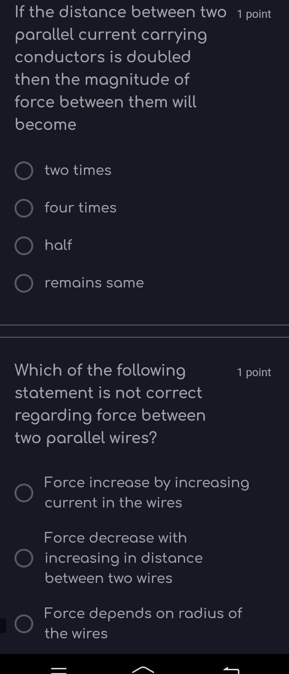The image size is (289, 674).
Task: Click "1 point" label on second question
Action: pyautogui.click(x=254, y=372)
